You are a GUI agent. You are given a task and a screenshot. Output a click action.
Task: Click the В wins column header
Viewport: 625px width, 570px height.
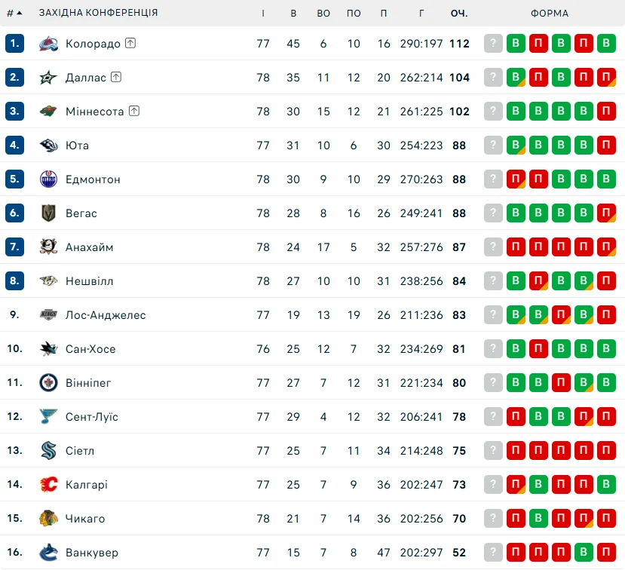(293, 13)
